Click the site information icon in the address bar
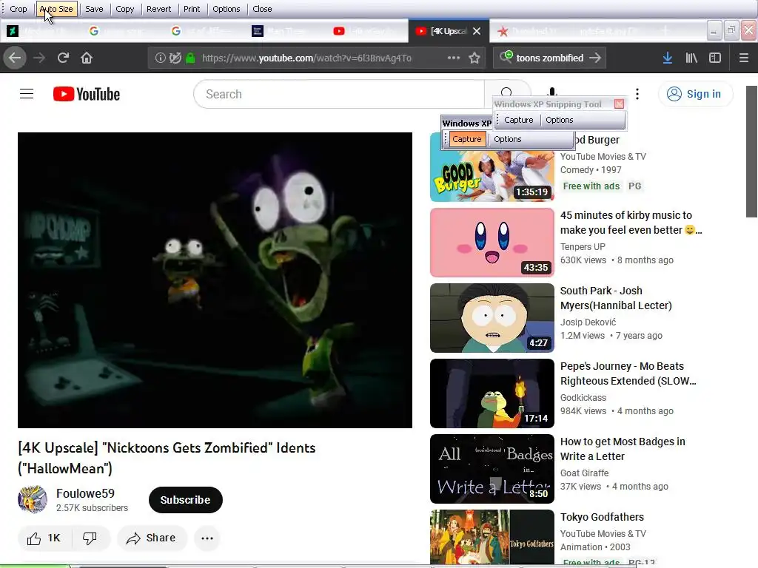 click(160, 58)
